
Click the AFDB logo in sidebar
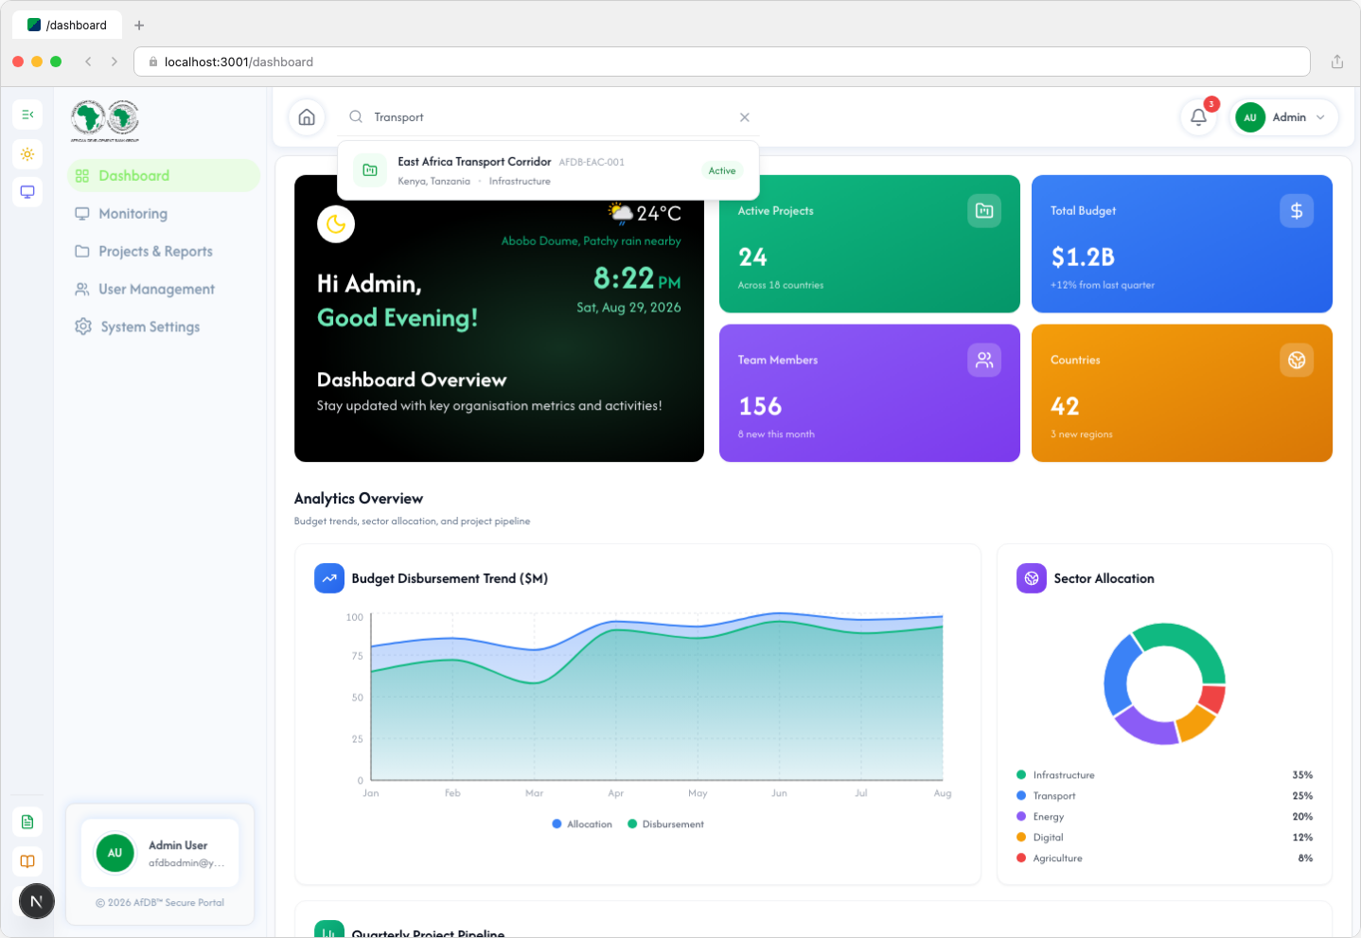click(x=105, y=121)
